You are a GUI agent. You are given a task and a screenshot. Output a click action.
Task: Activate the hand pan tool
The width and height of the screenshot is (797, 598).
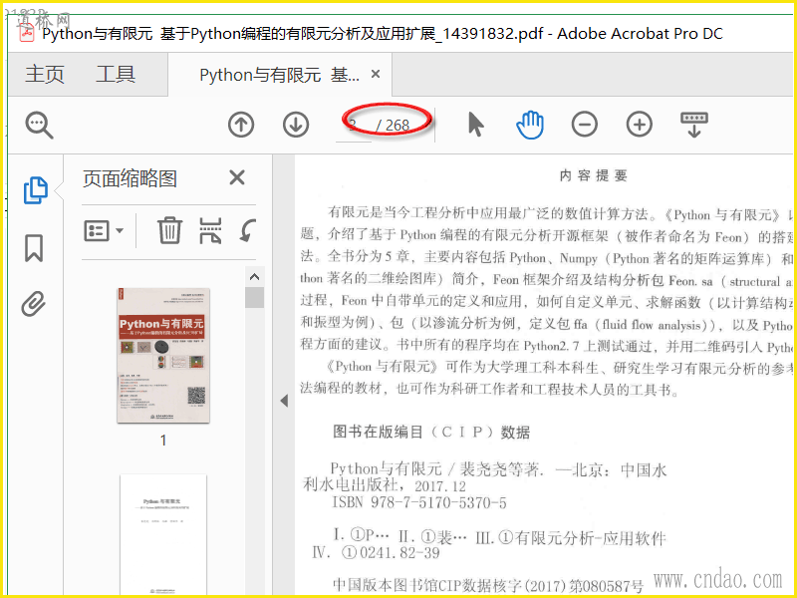pos(530,125)
